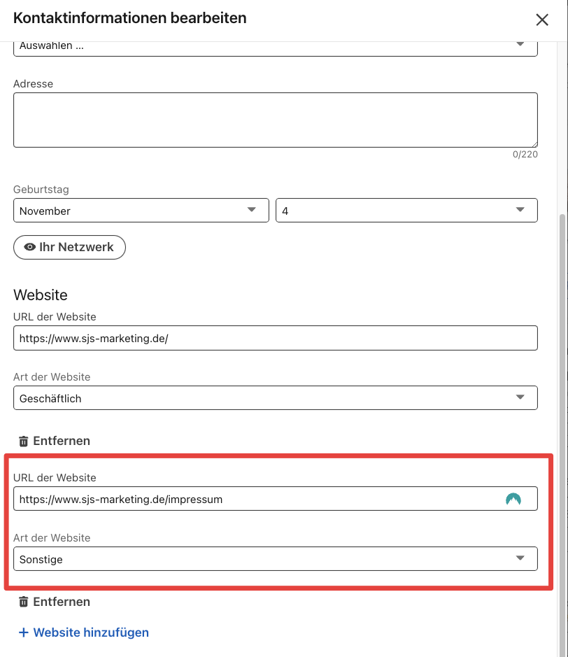Remove the impressum website via Entfernen text

(62, 602)
